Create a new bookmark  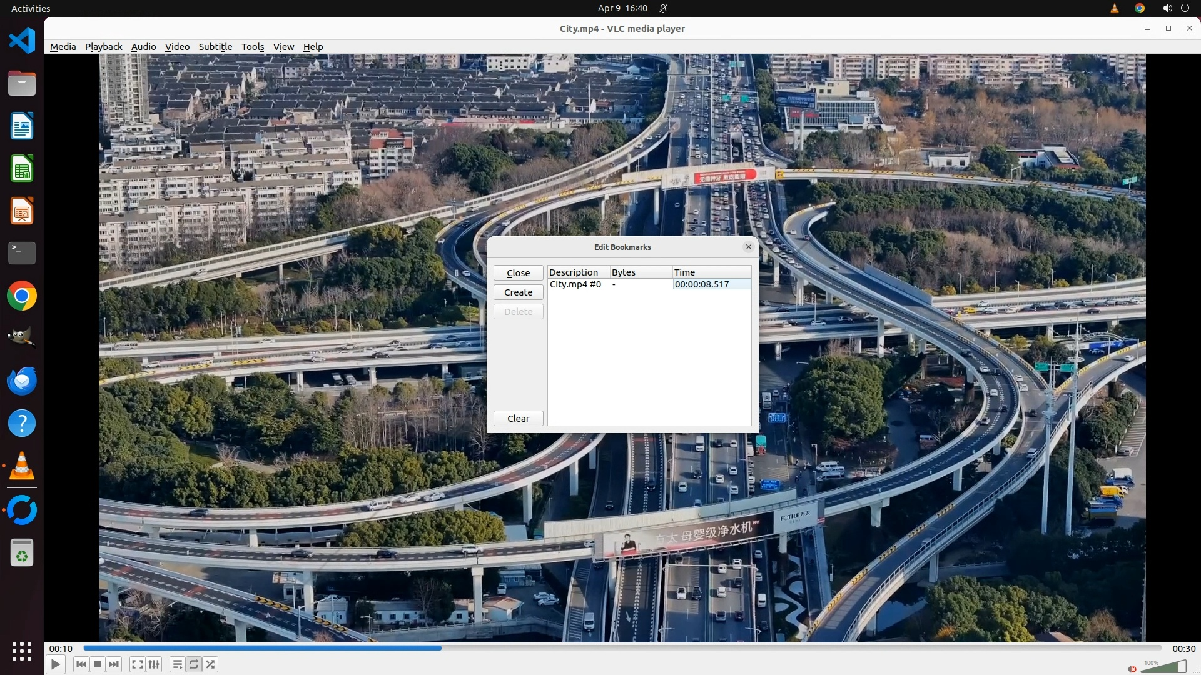click(x=518, y=292)
